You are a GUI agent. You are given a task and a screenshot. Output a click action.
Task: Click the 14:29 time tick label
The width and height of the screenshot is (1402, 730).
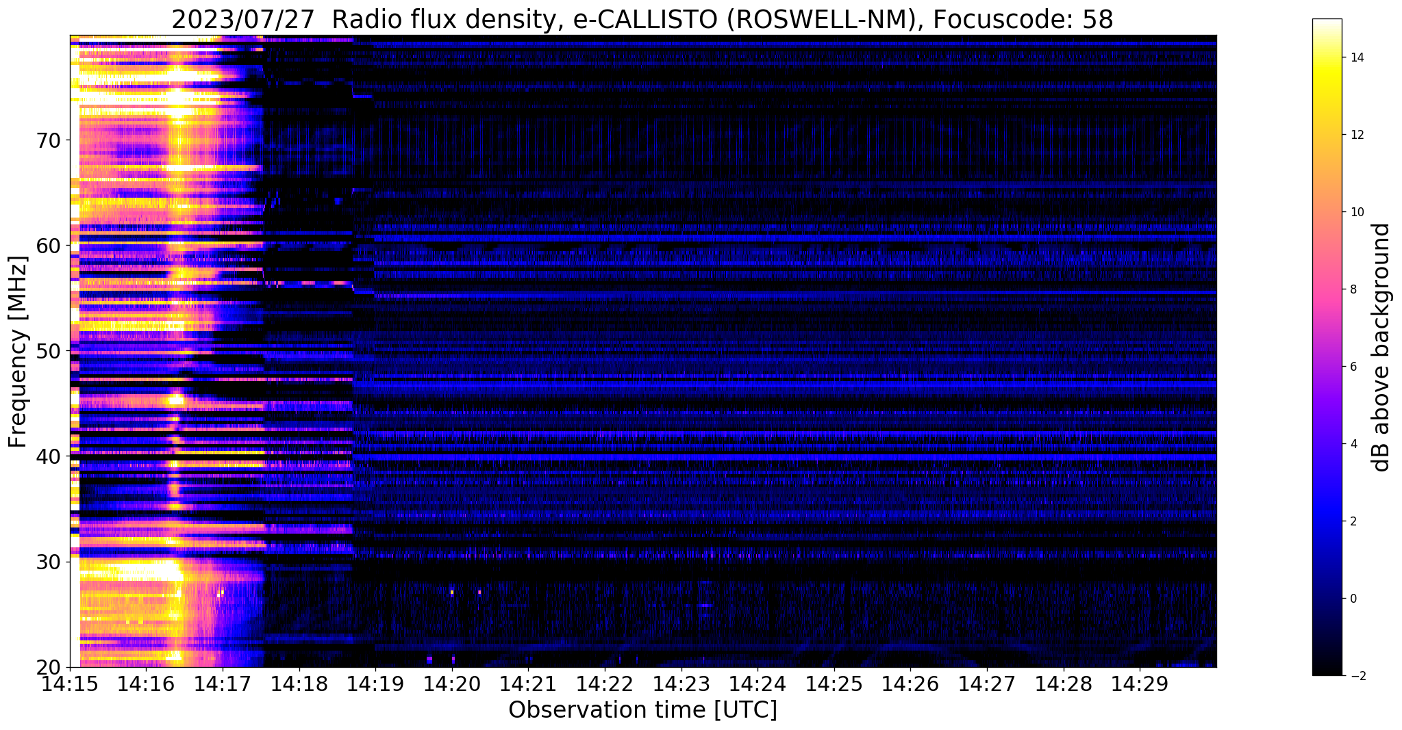click(1140, 683)
